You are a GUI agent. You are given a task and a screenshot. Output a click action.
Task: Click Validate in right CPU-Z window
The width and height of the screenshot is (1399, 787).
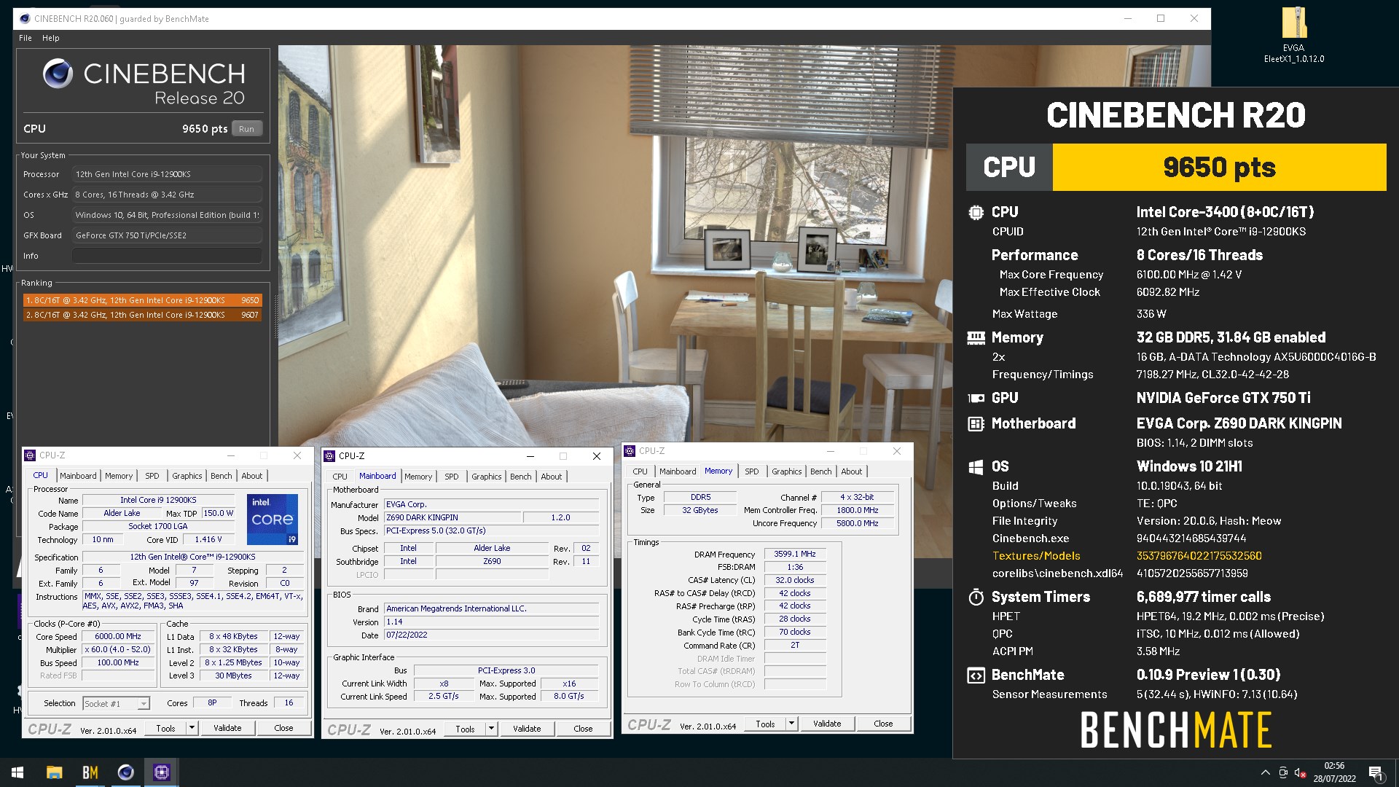pyautogui.click(x=827, y=724)
